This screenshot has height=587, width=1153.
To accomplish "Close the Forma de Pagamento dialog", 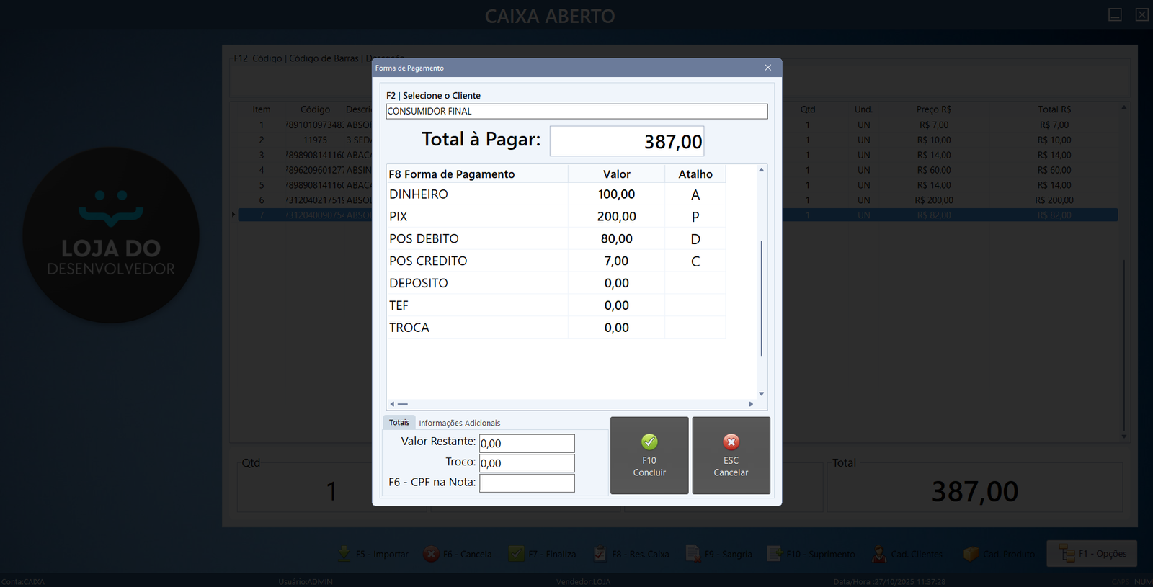I will pyautogui.click(x=767, y=68).
